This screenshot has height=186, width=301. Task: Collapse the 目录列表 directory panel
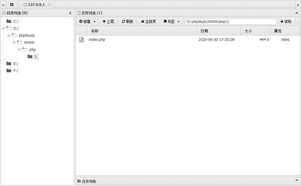70,13
